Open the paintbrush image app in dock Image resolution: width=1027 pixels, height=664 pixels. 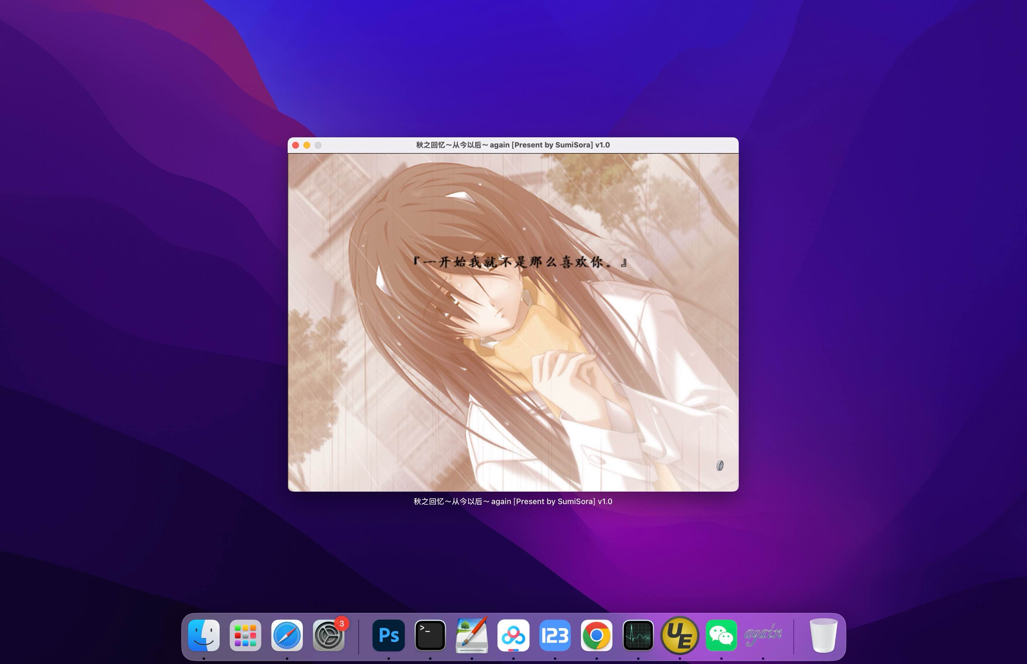[x=472, y=635]
